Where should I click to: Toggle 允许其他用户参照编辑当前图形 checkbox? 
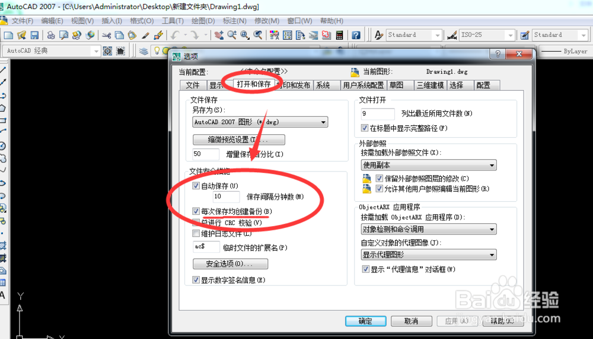coord(380,189)
